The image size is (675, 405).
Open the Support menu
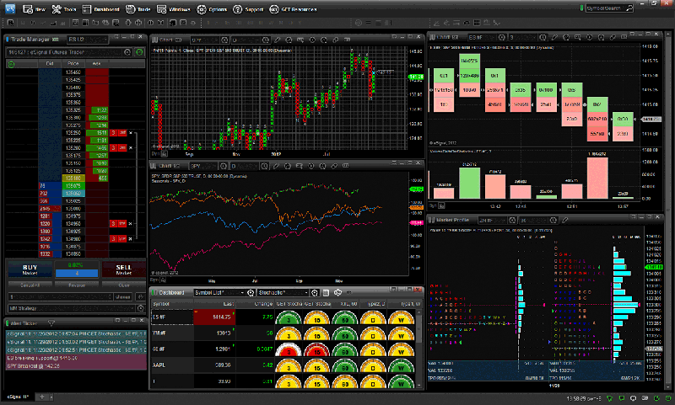[248, 9]
